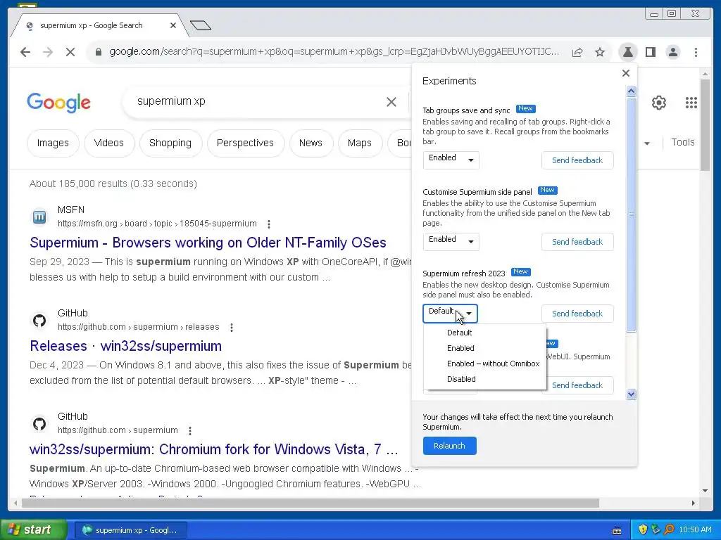Filter results by Images
The image size is (721, 540).
[x=53, y=143]
